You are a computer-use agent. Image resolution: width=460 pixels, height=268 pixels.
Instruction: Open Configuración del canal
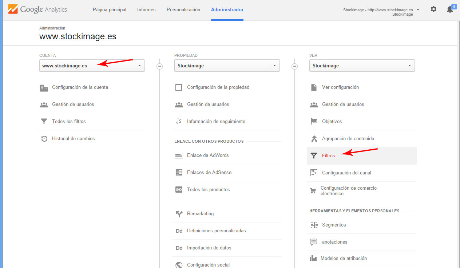[x=346, y=173]
